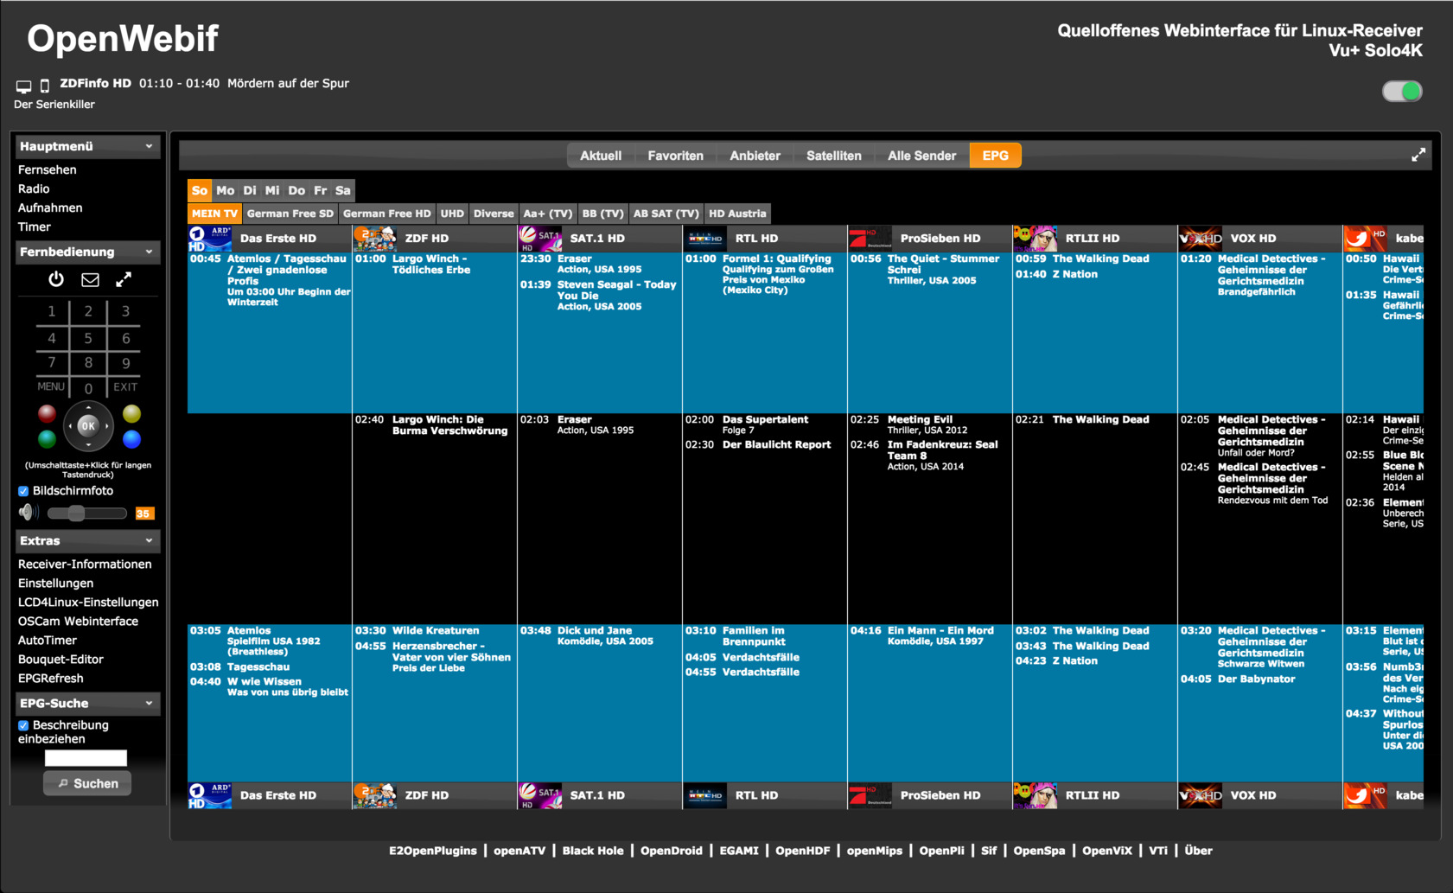Click the speaker mute icon
Viewport: 1453px width, 893px height.
[x=29, y=513]
